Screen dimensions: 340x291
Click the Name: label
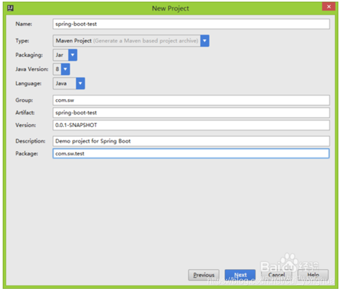24,24
